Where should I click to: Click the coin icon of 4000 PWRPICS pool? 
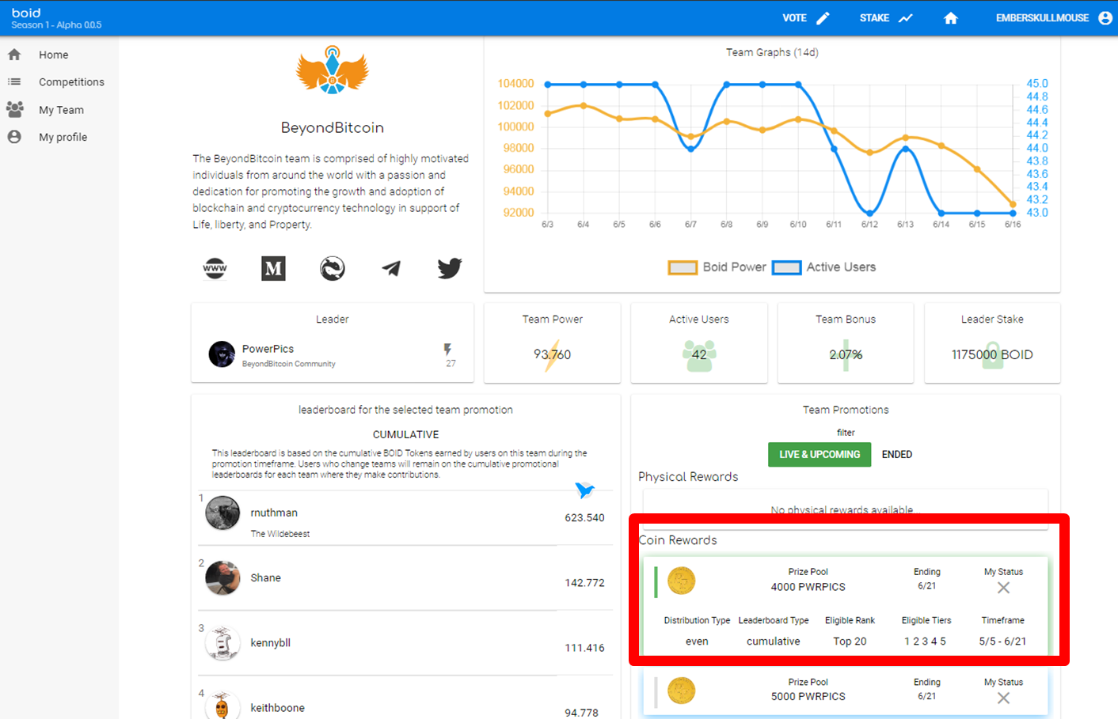(x=681, y=581)
